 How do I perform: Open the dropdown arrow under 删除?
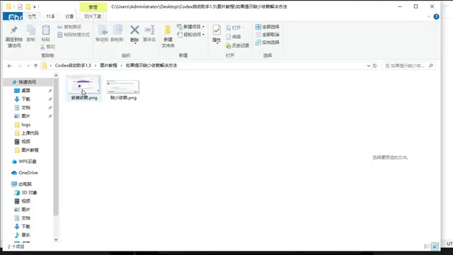coord(135,43)
